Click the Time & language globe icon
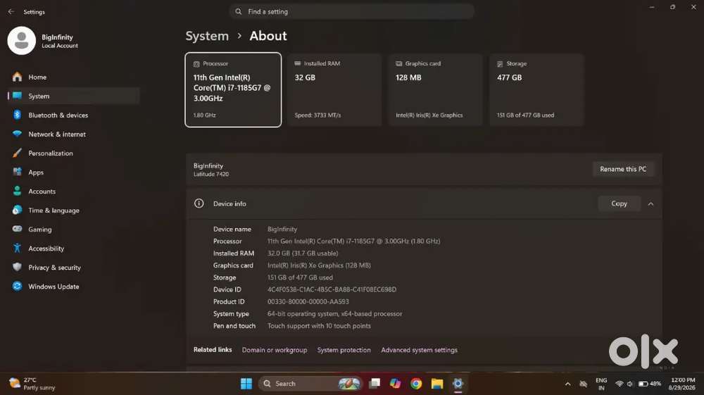The height and width of the screenshot is (395, 704). pyautogui.click(x=17, y=210)
